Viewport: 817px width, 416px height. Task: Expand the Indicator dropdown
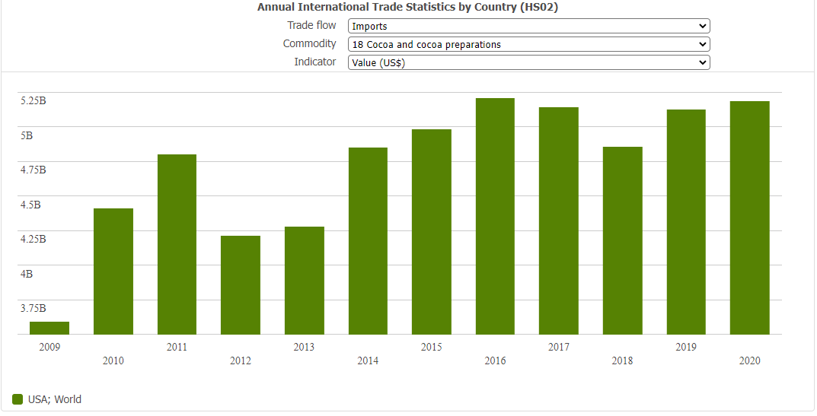[528, 62]
